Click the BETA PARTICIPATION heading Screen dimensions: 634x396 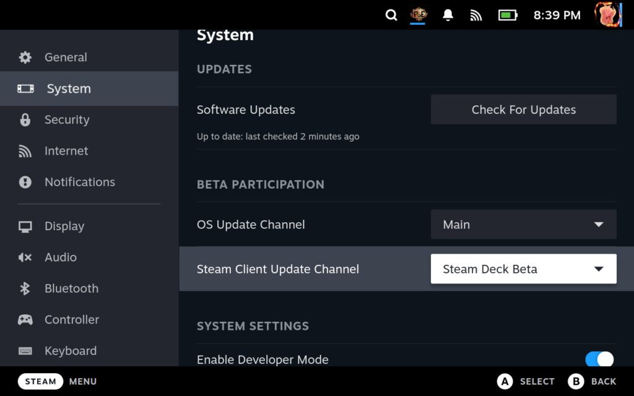click(261, 184)
